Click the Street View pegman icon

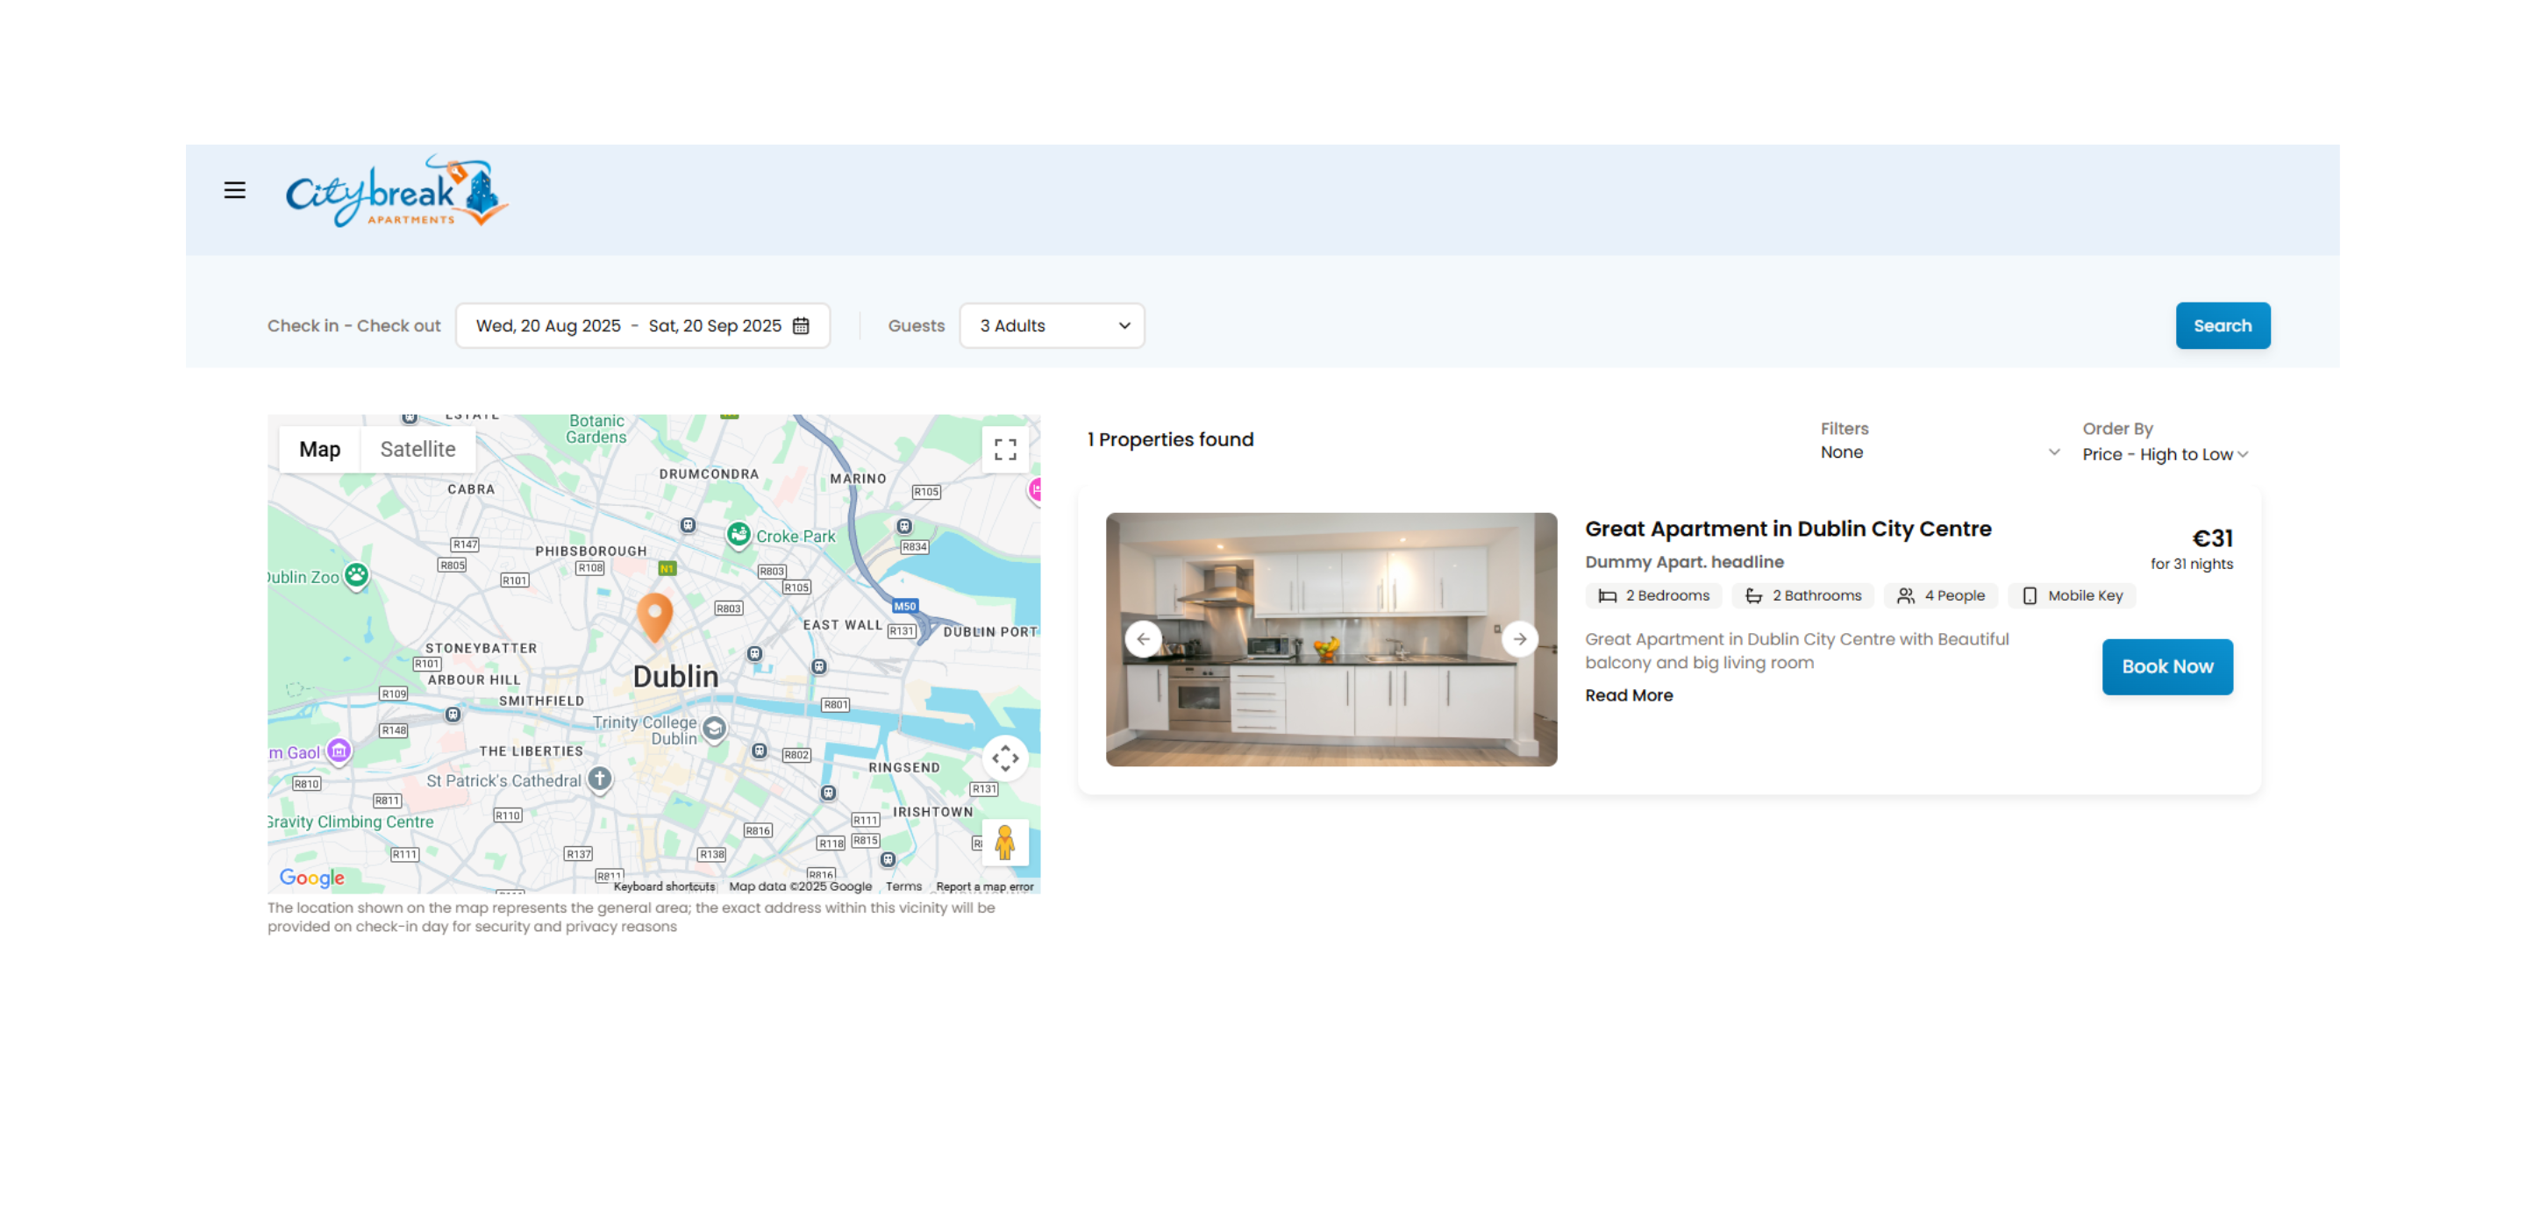click(1004, 842)
